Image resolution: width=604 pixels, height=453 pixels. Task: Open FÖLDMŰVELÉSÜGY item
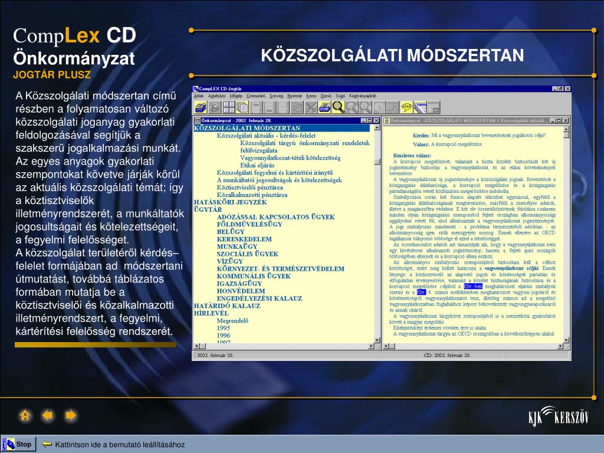tap(250, 224)
